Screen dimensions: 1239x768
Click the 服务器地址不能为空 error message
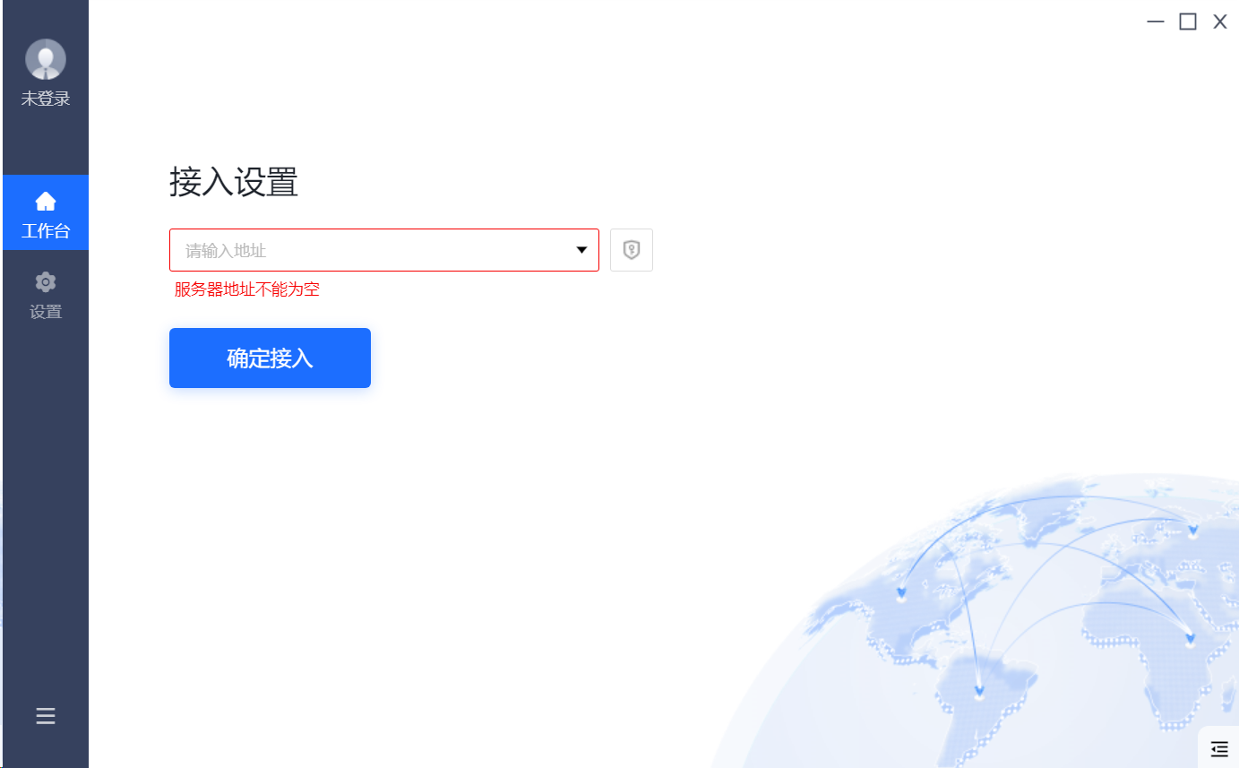pos(247,289)
